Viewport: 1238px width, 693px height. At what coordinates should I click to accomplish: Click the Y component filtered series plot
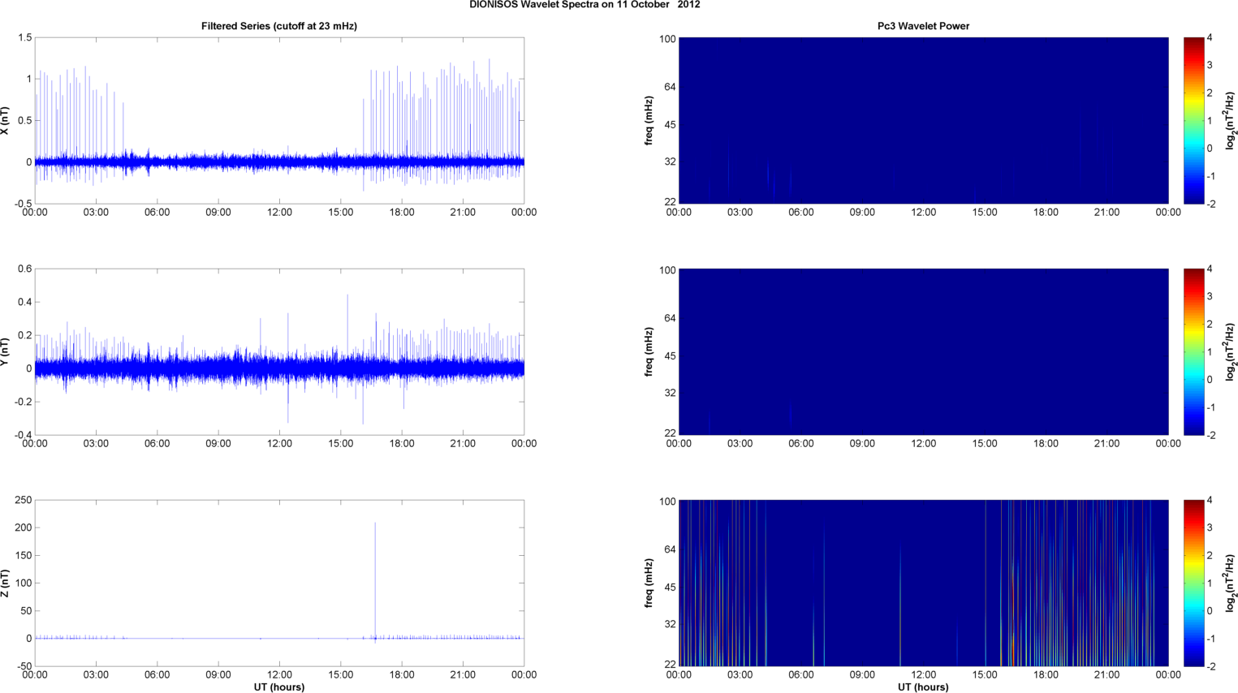(279, 351)
